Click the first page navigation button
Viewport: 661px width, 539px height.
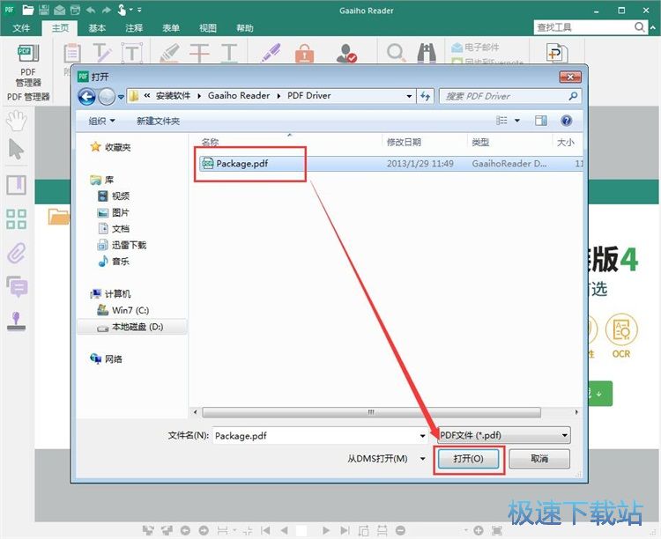point(265,530)
